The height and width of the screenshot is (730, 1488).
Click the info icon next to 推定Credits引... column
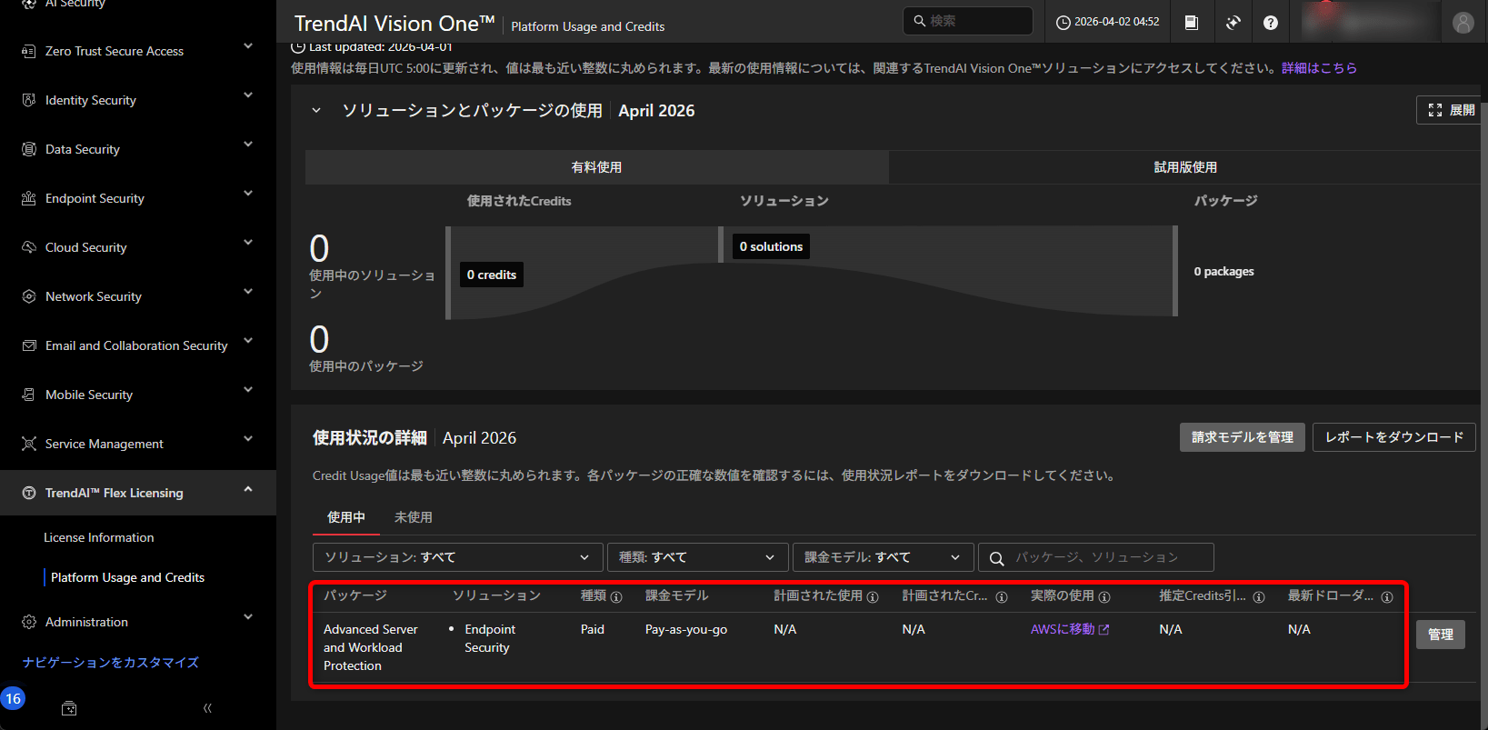click(1259, 597)
